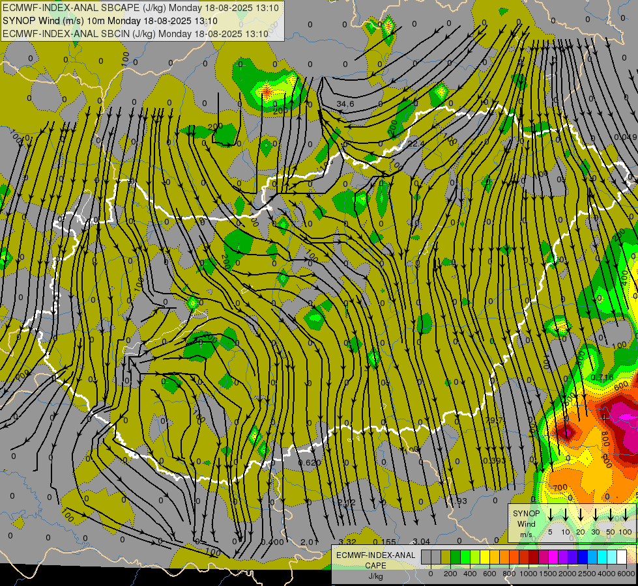Click the map value '0.620'

pos(310,462)
